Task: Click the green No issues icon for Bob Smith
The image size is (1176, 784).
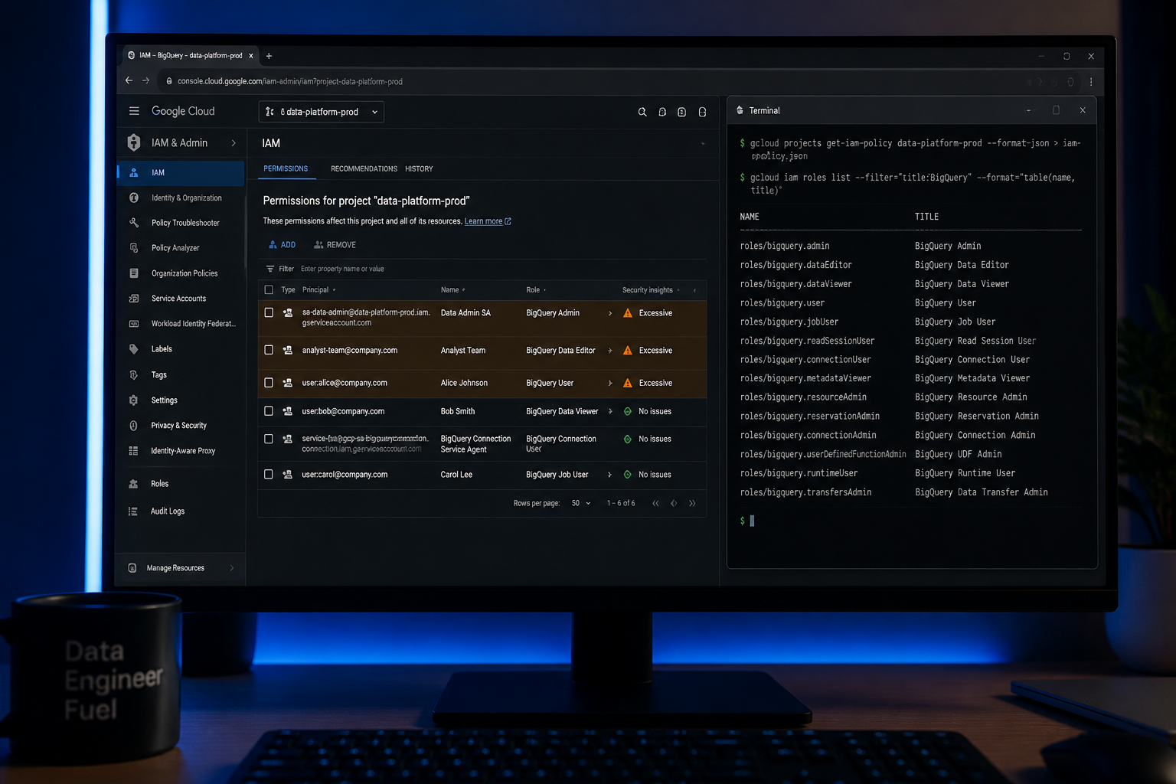Action: tap(628, 412)
